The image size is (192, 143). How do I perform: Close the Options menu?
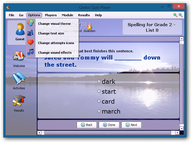(x=34, y=15)
